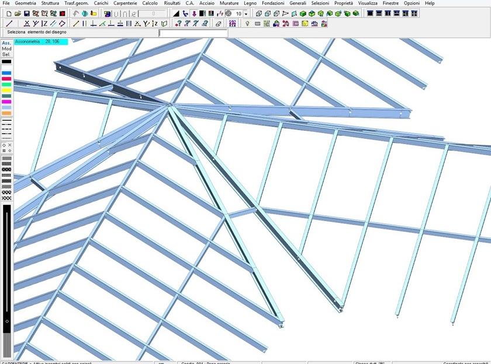This screenshot has width=491, height=364.
Task: Open the Visualizza menu
Action: 368,3
